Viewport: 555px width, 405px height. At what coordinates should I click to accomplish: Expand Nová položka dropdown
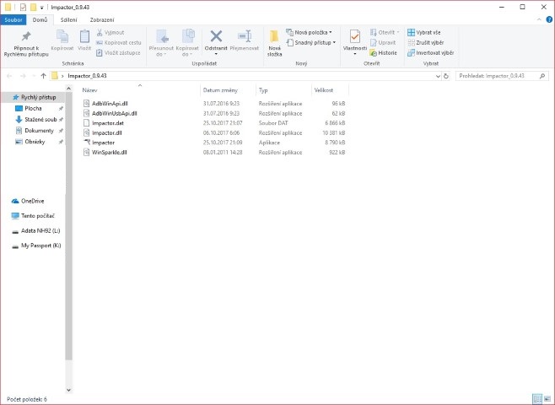click(310, 33)
